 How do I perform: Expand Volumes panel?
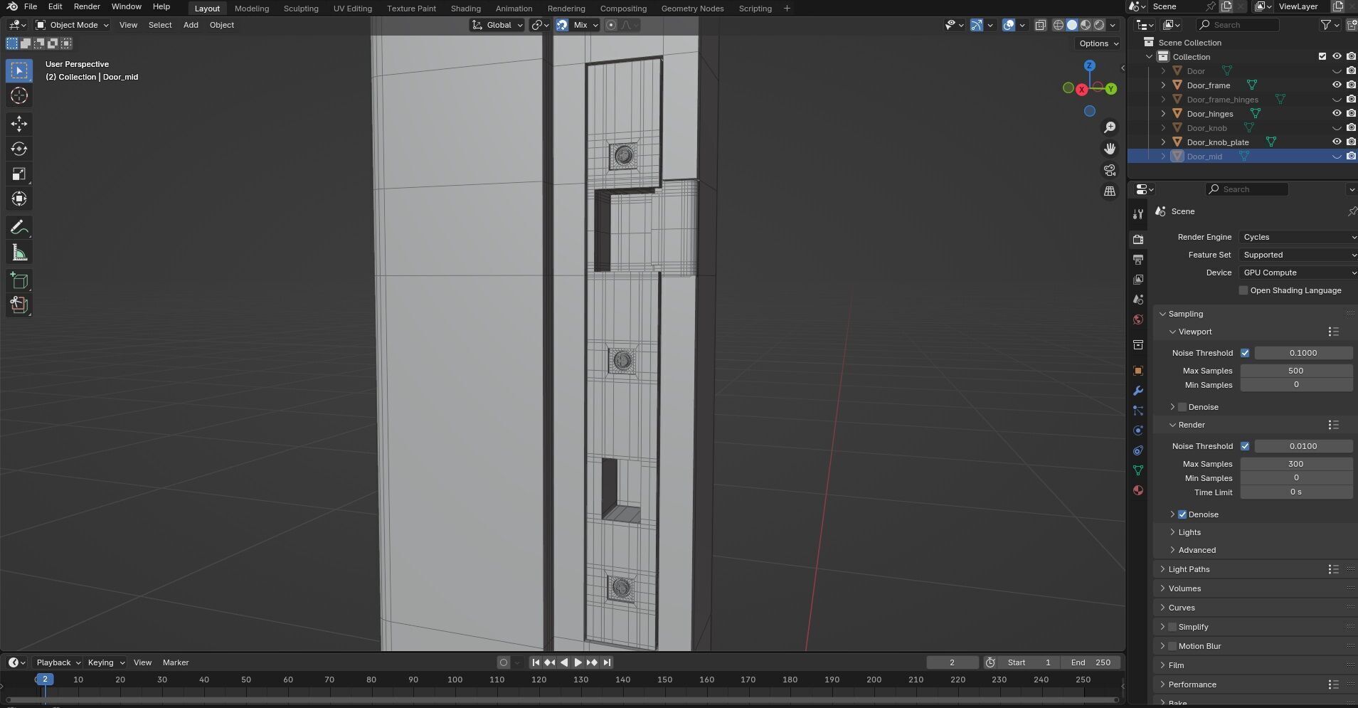pos(1184,588)
